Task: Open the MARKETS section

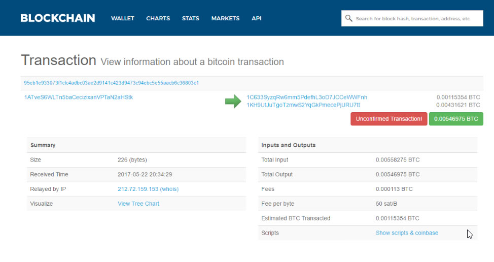Action: tap(225, 19)
